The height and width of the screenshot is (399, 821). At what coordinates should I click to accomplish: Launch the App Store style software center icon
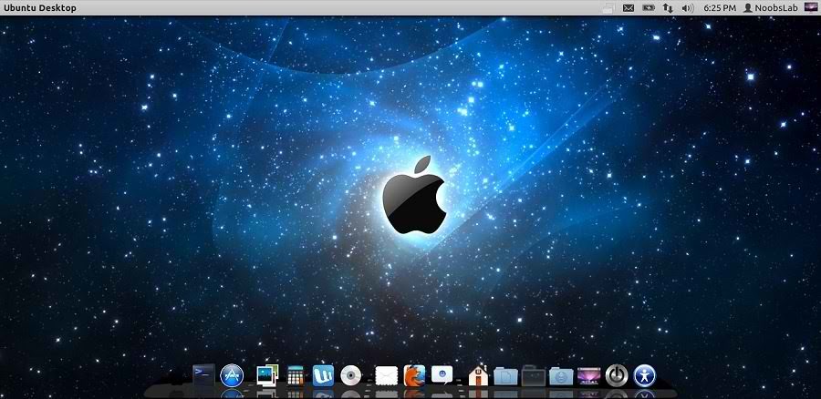232,375
